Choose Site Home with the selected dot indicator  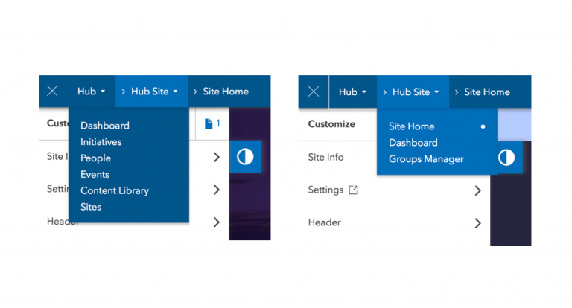412,126
